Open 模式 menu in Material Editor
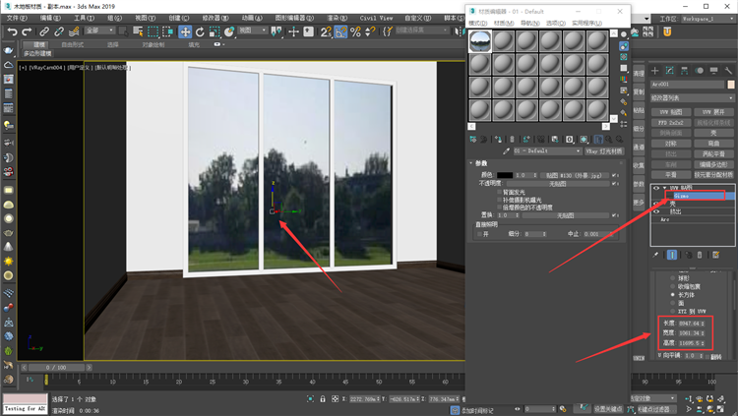738x416 pixels. point(477,23)
